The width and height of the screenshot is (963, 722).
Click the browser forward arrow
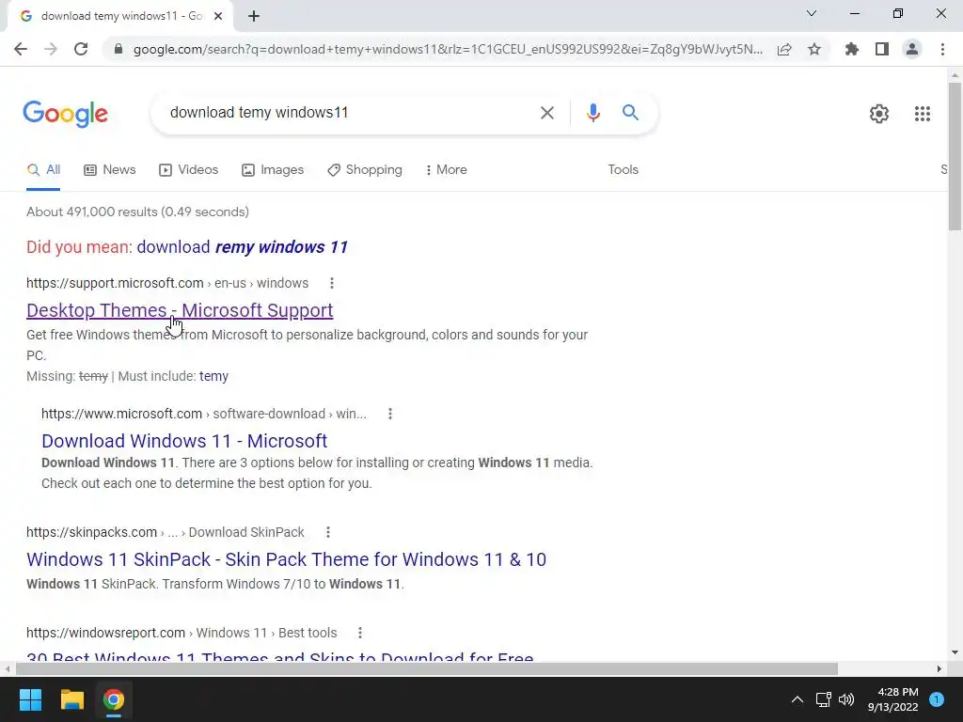(51, 49)
